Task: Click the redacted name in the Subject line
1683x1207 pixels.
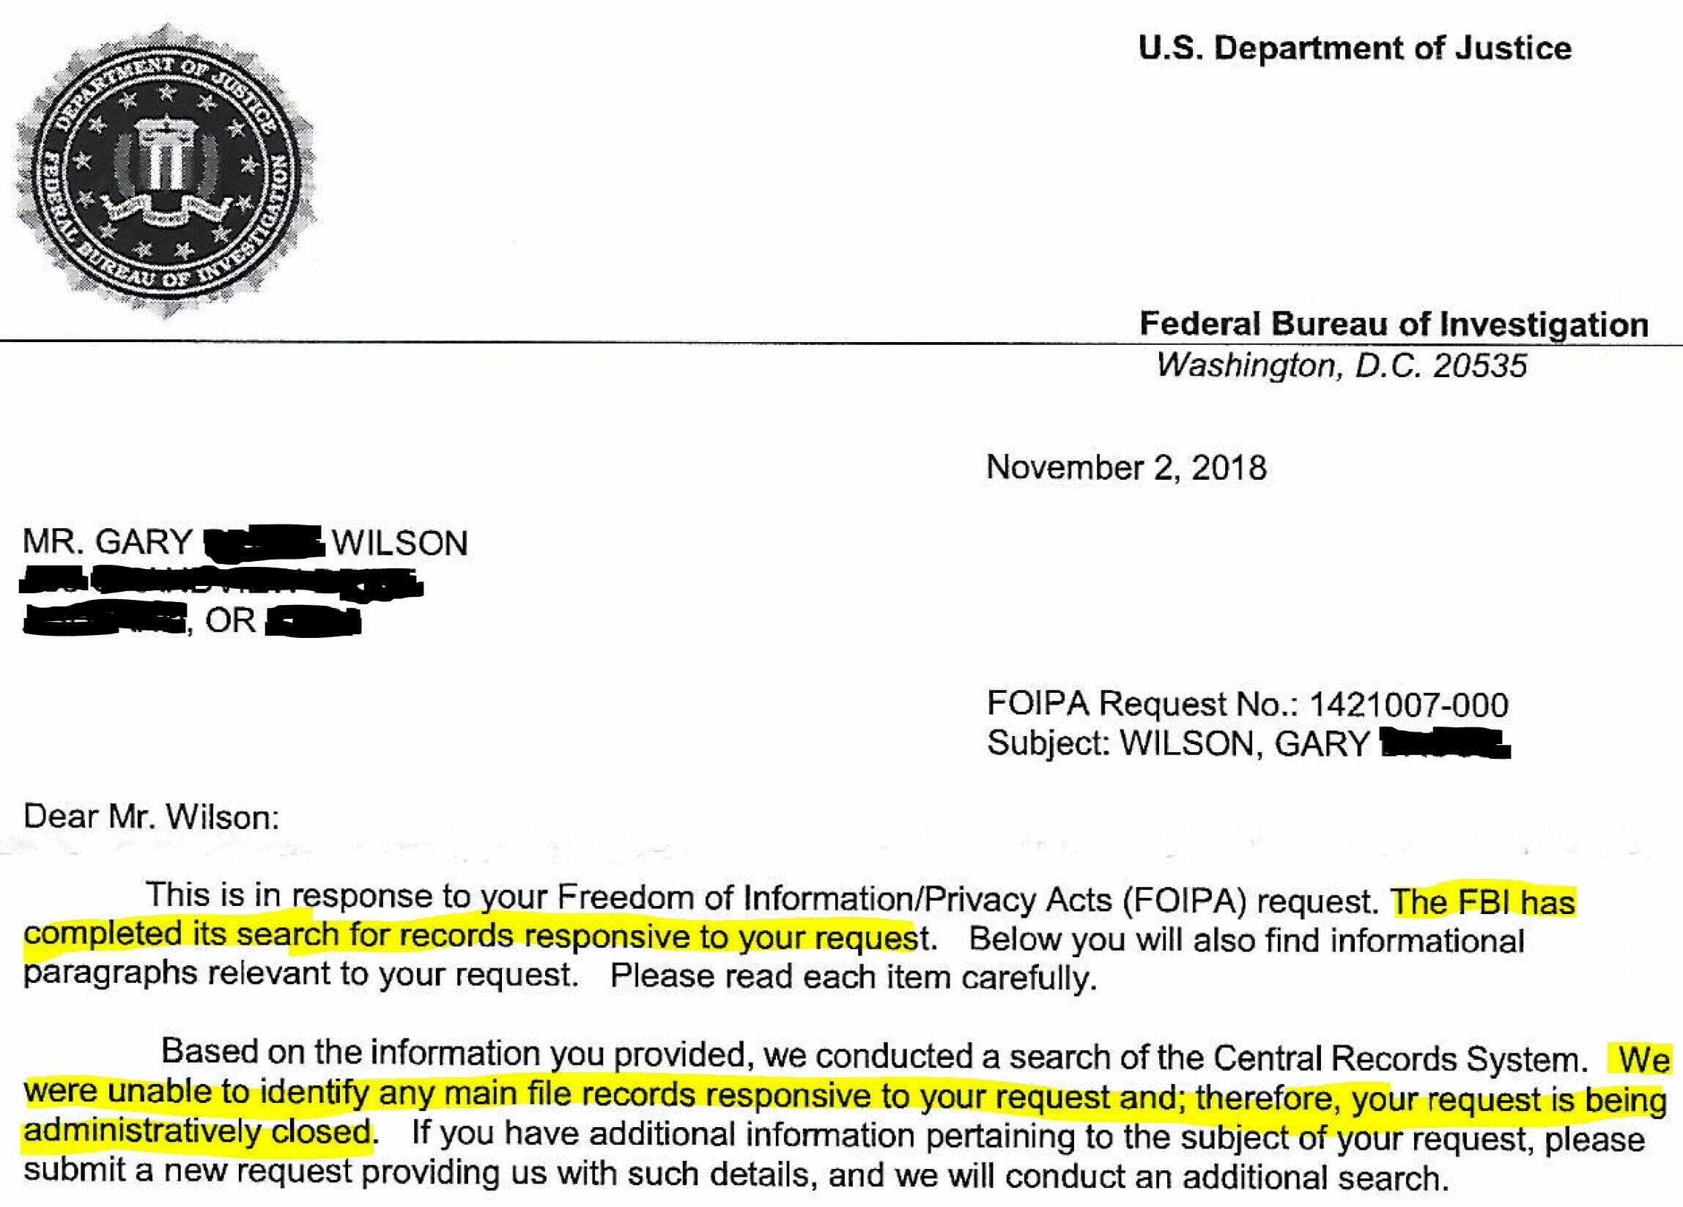Action: (1443, 745)
